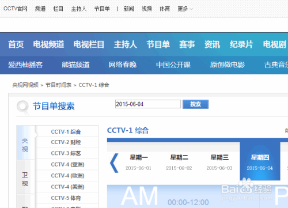Open 节目单 in the top gray bar
This screenshot has height=208, width=288.
(x=102, y=9)
